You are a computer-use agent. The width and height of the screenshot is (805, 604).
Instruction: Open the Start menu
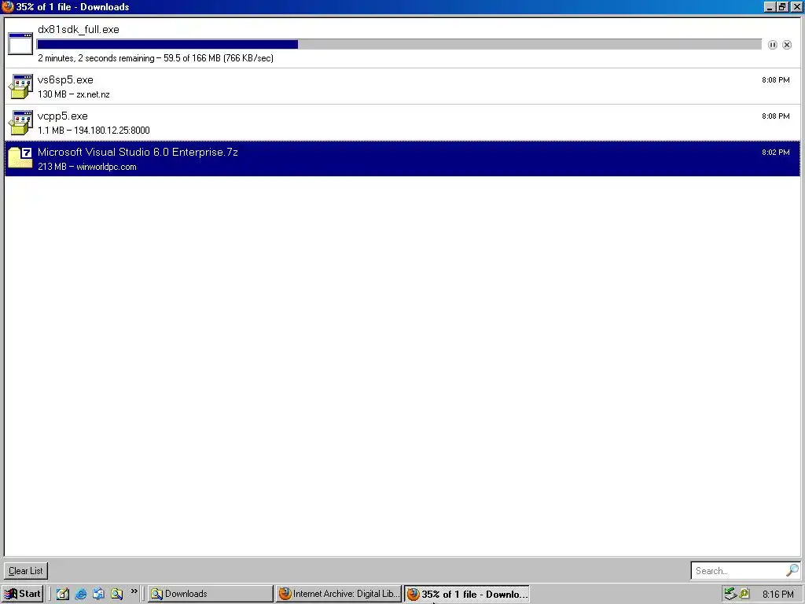pyautogui.click(x=23, y=594)
